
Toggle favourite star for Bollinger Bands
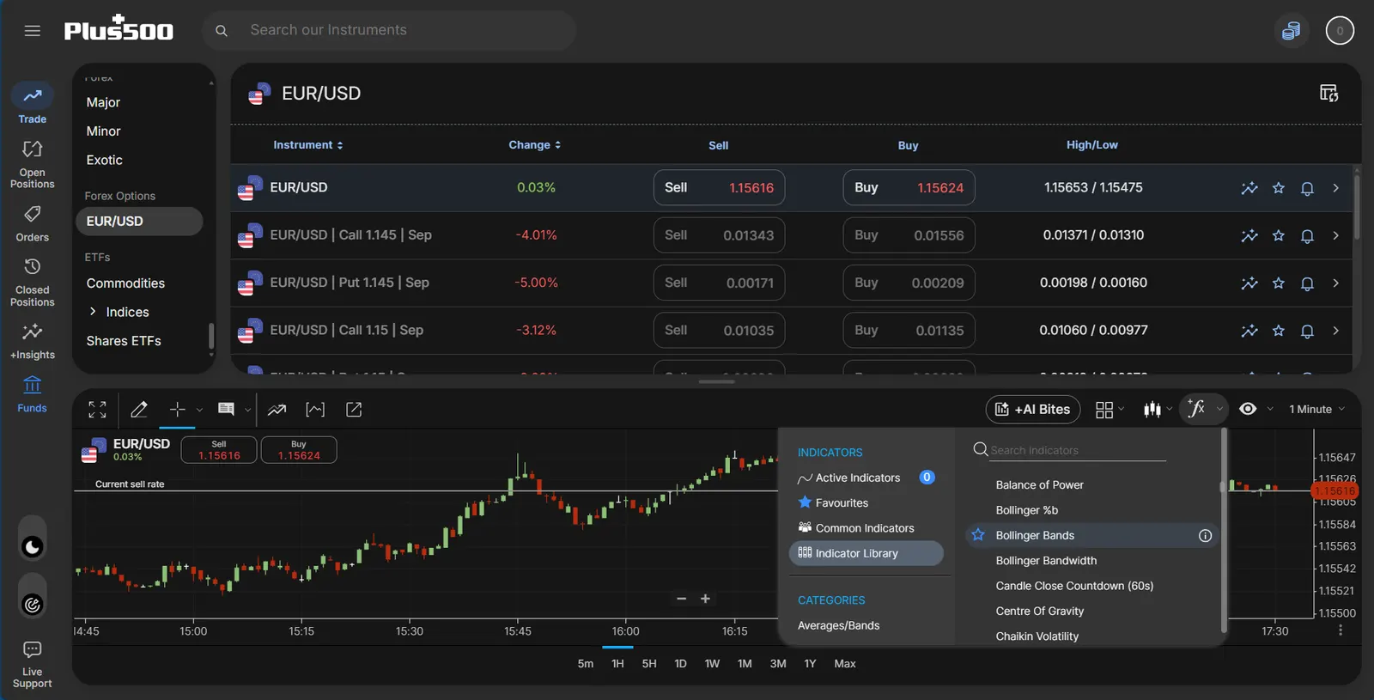978,535
